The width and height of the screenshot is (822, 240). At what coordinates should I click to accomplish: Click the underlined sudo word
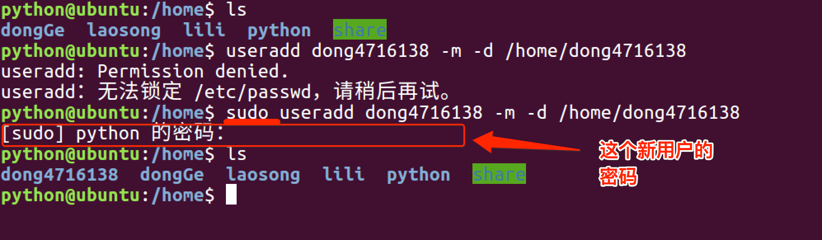coord(247,113)
